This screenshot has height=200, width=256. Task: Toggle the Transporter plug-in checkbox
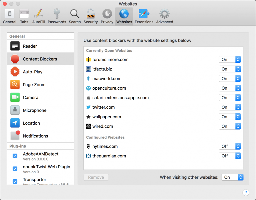tap(15, 182)
